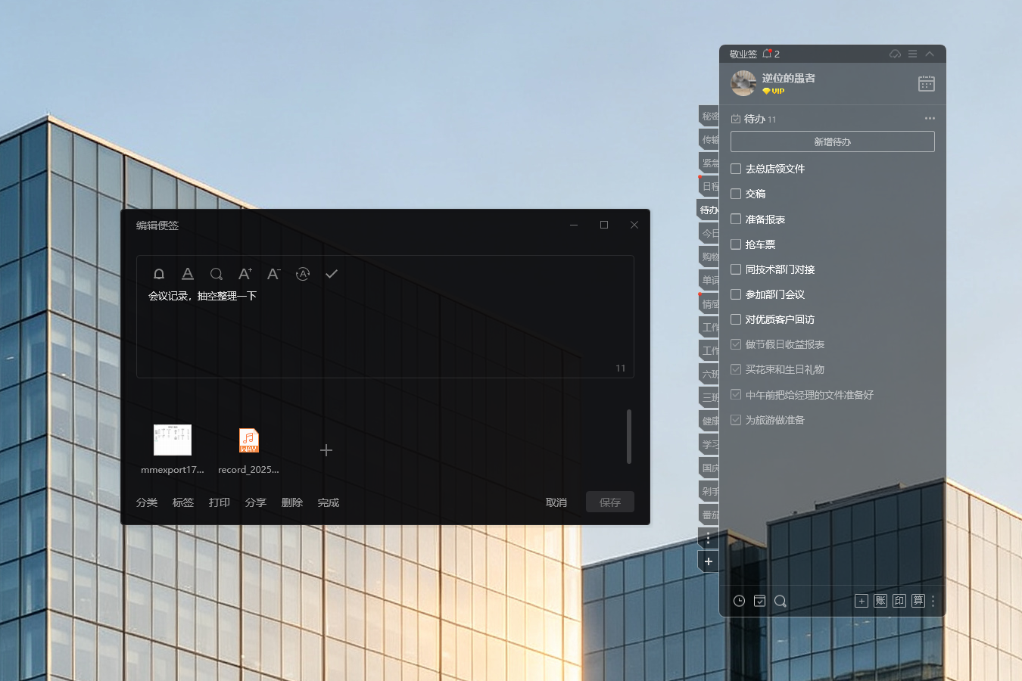Click the 账 icon in bottom bar
The width and height of the screenshot is (1022, 681).
(880, 601)
